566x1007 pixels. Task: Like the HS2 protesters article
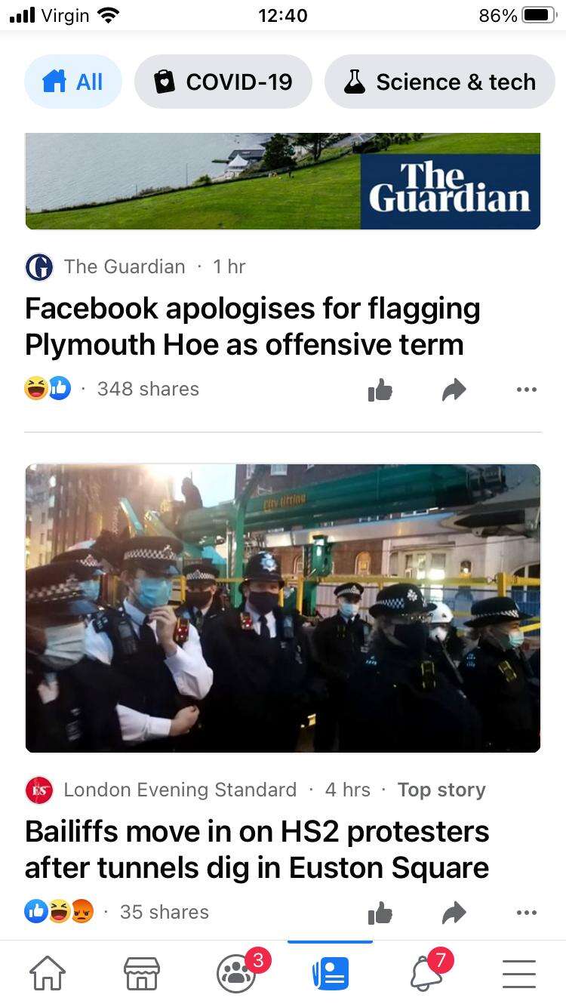[x=380, y=913]
